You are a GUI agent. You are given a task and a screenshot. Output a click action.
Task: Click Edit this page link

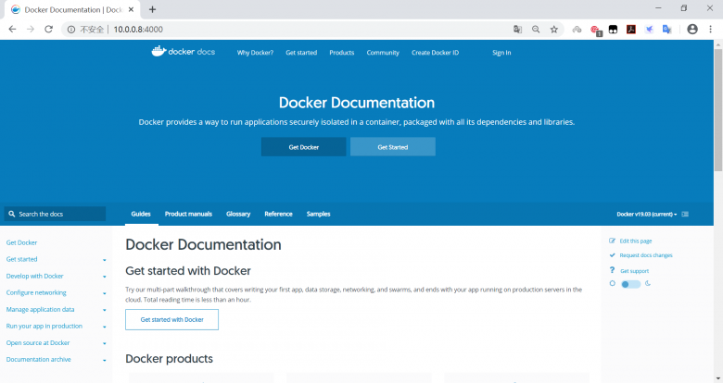(635, 241)
